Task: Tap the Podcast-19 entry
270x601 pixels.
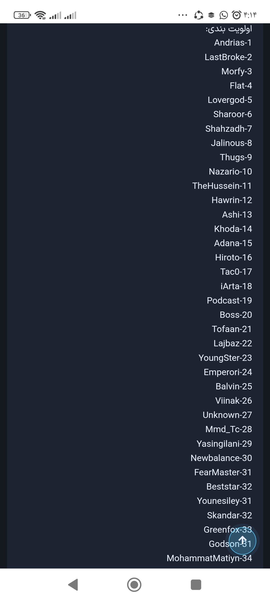Action: 229,300
